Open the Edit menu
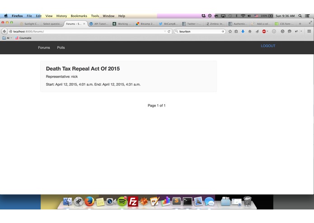The width and height of the screenshot is (314, 223). tap(39, 16)
